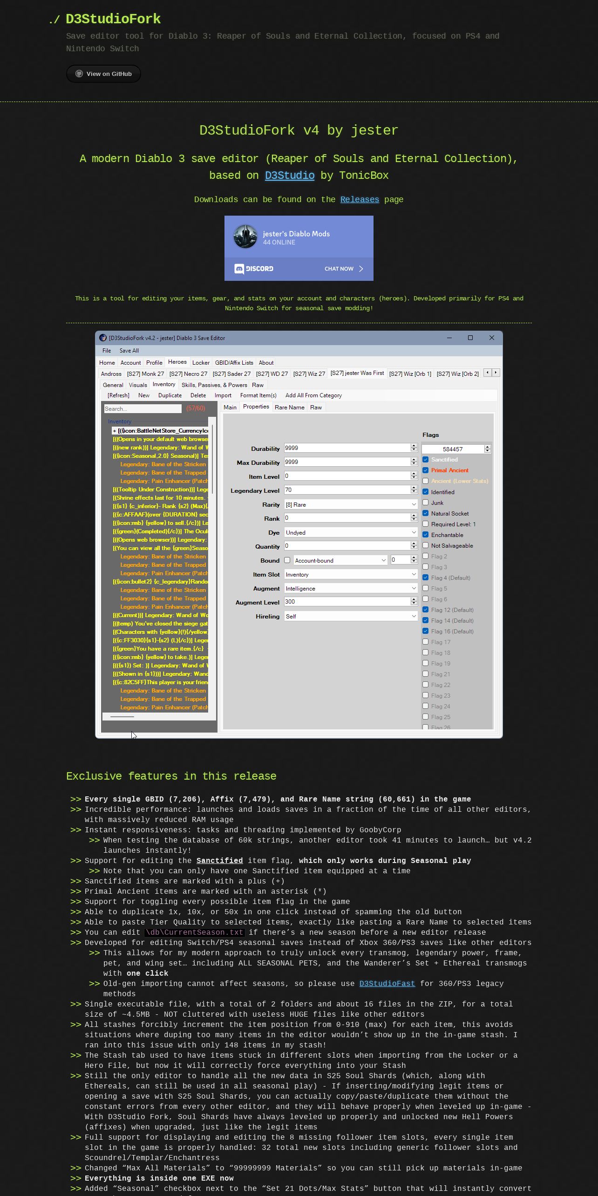
Task: Expand the Hireling dropdown
Action: 351,616
